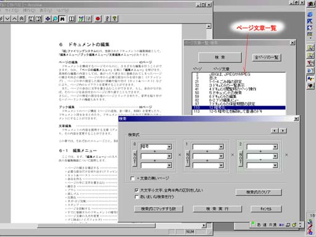Click the top launcher icon in right sidebar
Image resolution: width=316 pixels, height=237 pixels.
point(310,4)
